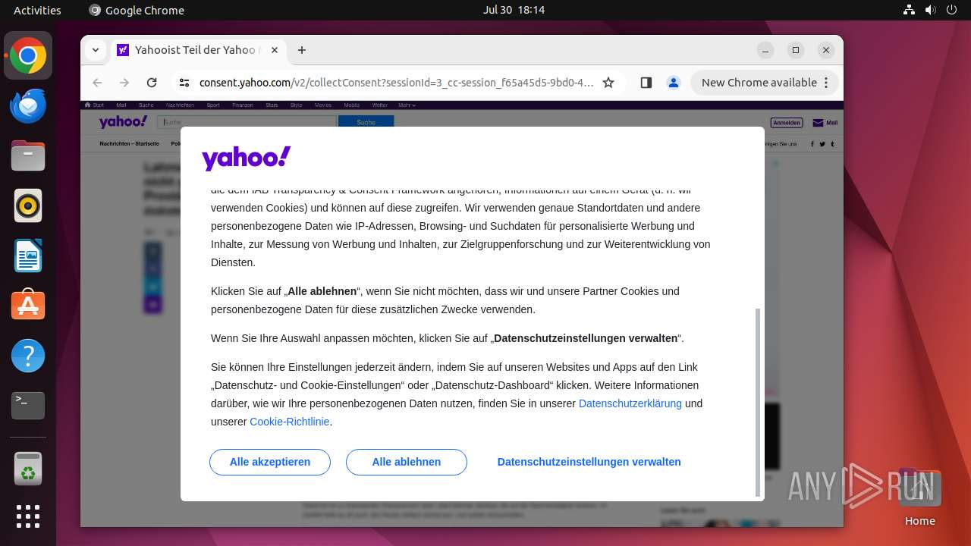This screenshot has height=546, width=971.
Task: Open the volume icon in system tray
Action: (930, 10)
